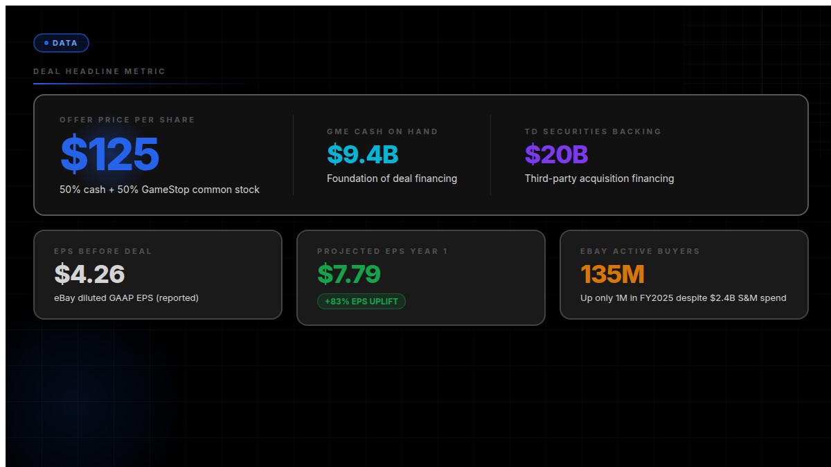Screen dimensions: 831x467
Task: Click the DATA badge pill
Action: pos(61,43)
